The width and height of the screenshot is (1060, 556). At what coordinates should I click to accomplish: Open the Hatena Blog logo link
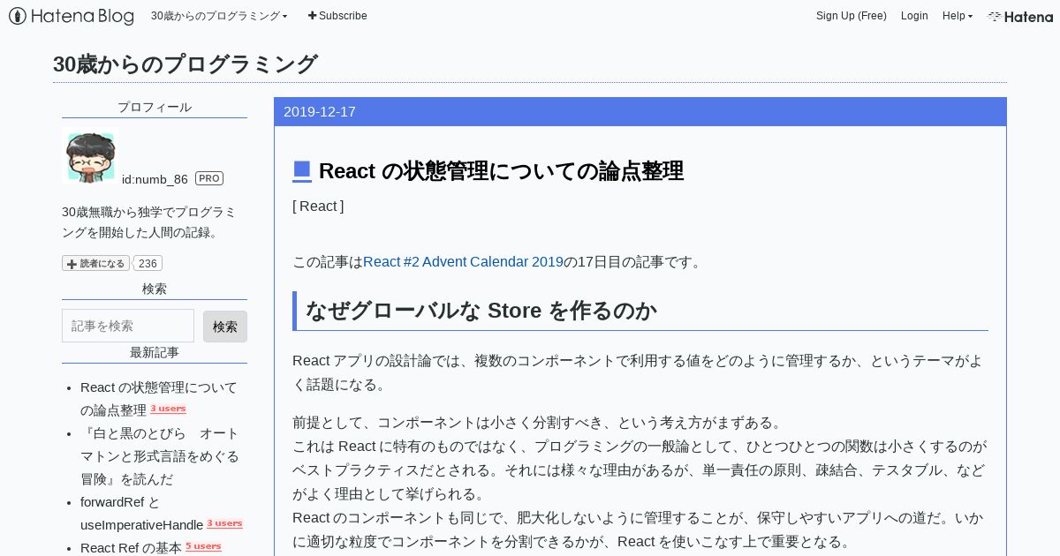tap(72, 16)
